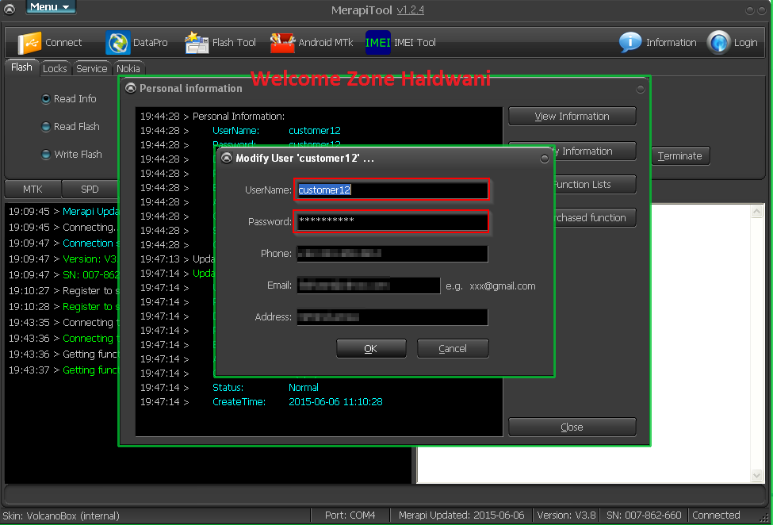Select the Read Flash radio option
The height and width of the screenshot is (525, 773).
point(46,127)
